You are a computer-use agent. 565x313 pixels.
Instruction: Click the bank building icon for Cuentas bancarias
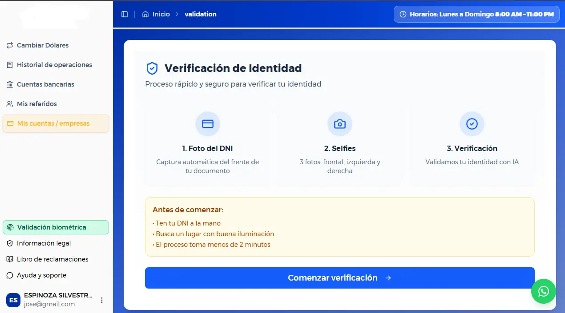(10, 84)
